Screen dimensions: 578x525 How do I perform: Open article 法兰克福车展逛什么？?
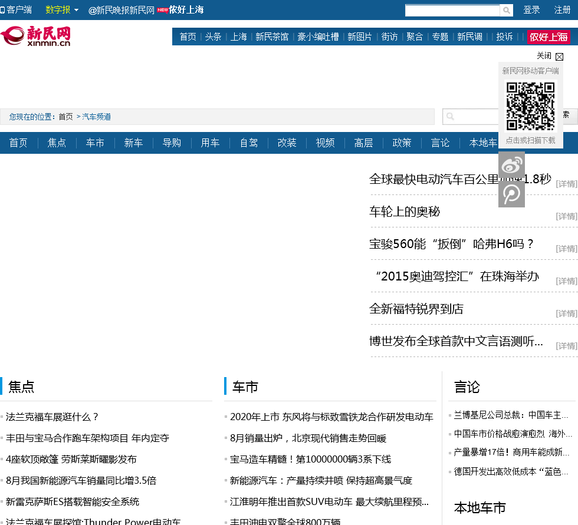(x=52, y=417)
